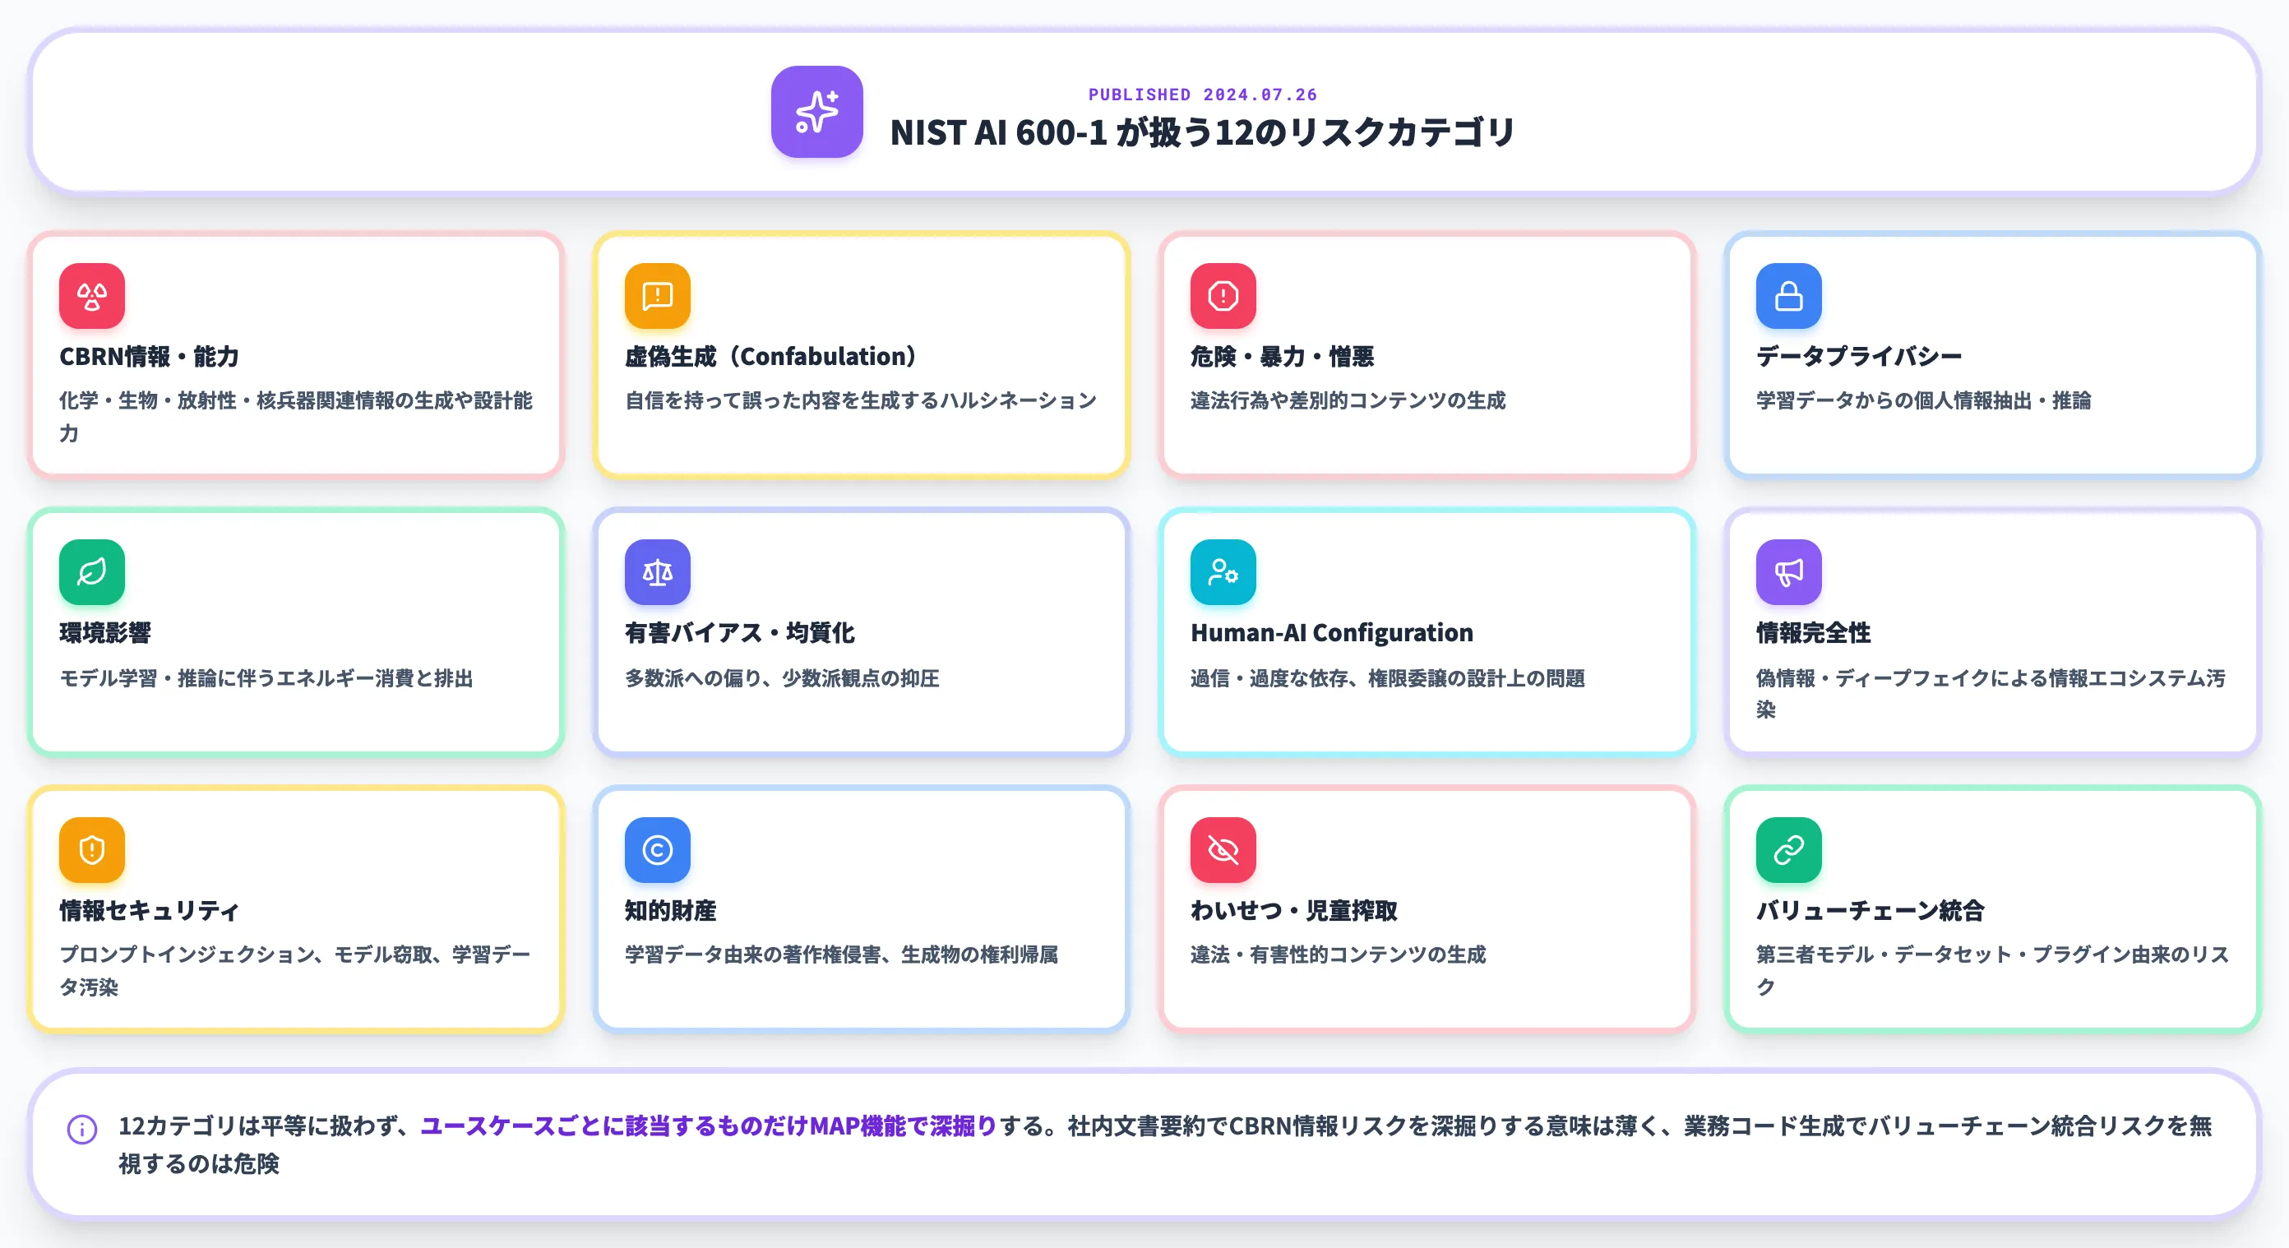Click the description '自信を持って誤った内容を生成するハルシネーション'

pyautogui.click(x=860, y=400)
